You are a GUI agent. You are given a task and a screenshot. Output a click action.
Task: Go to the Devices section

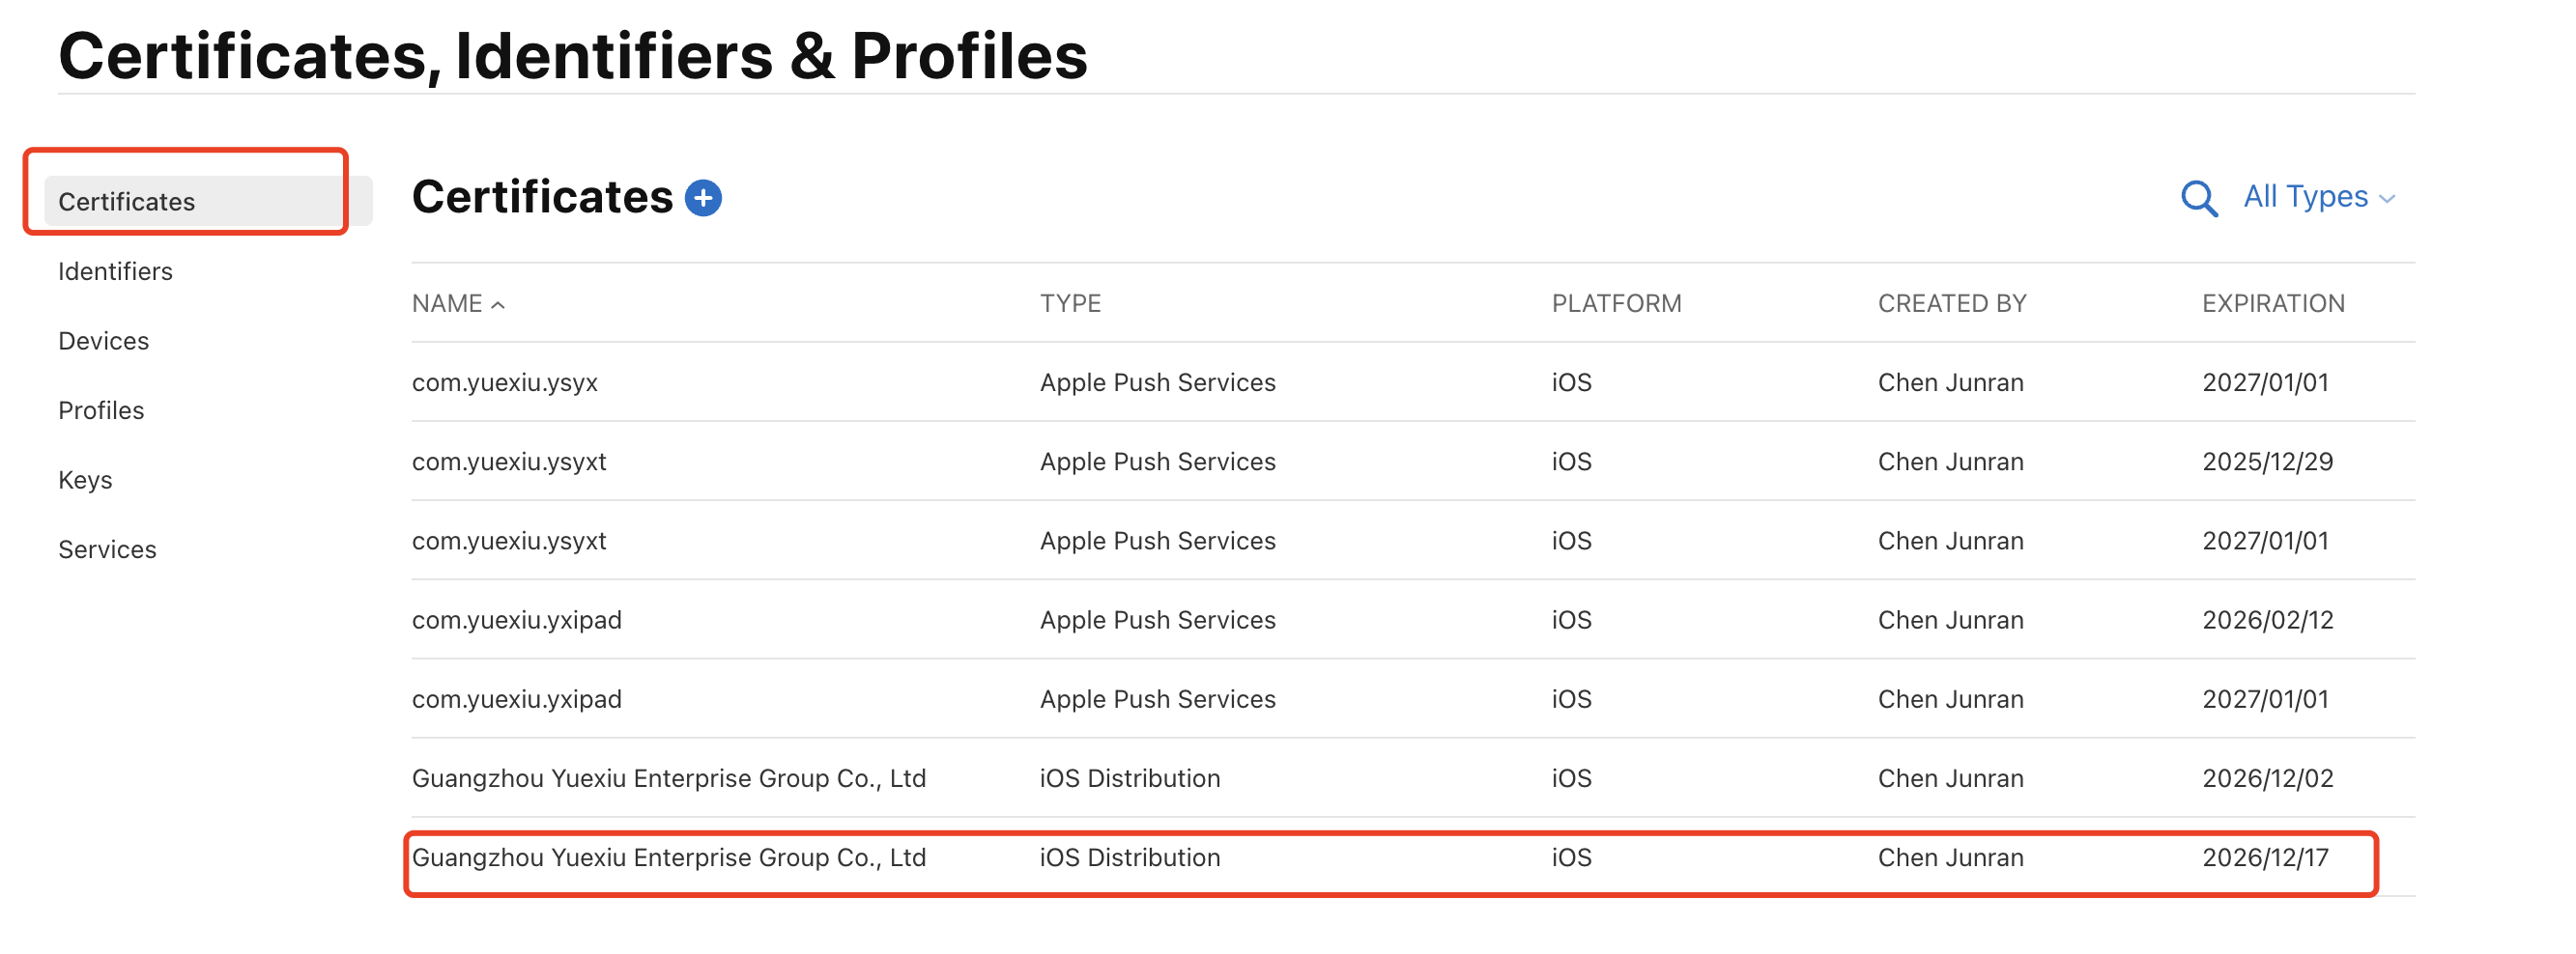point(103,341)
